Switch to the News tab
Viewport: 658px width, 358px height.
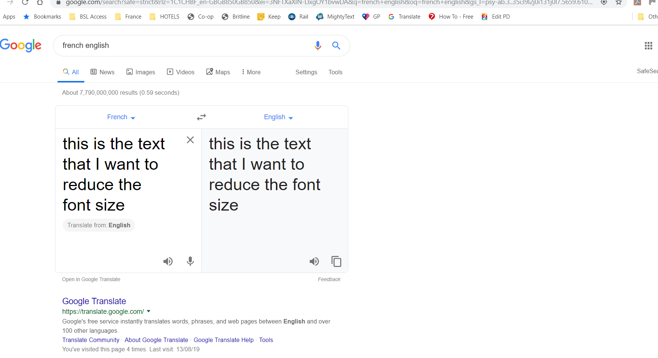[102, 72]
